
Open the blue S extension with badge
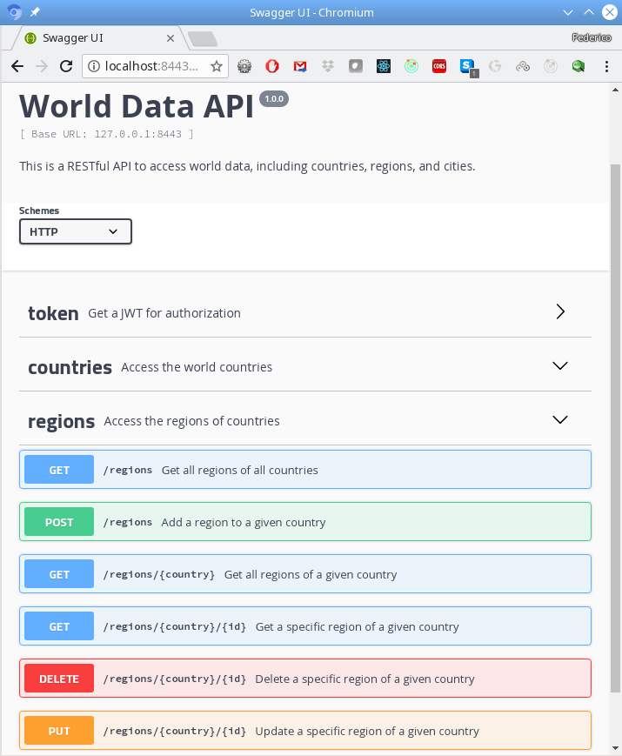point(468,68)
